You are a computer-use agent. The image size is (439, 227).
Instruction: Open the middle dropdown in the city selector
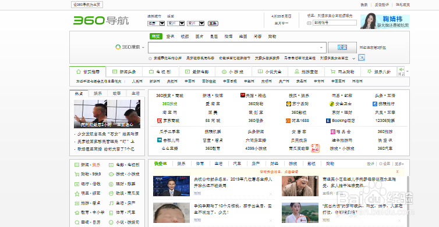(x=176, y=23)
